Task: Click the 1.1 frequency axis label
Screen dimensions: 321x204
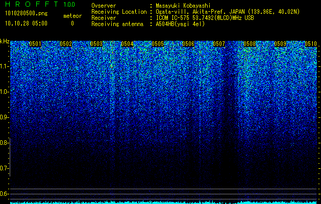Action: 4,66
